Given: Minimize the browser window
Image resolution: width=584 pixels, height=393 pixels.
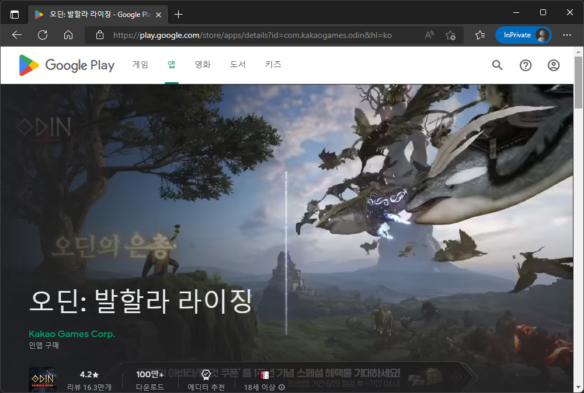Looking at the screenshot, I should click(516, 12).
